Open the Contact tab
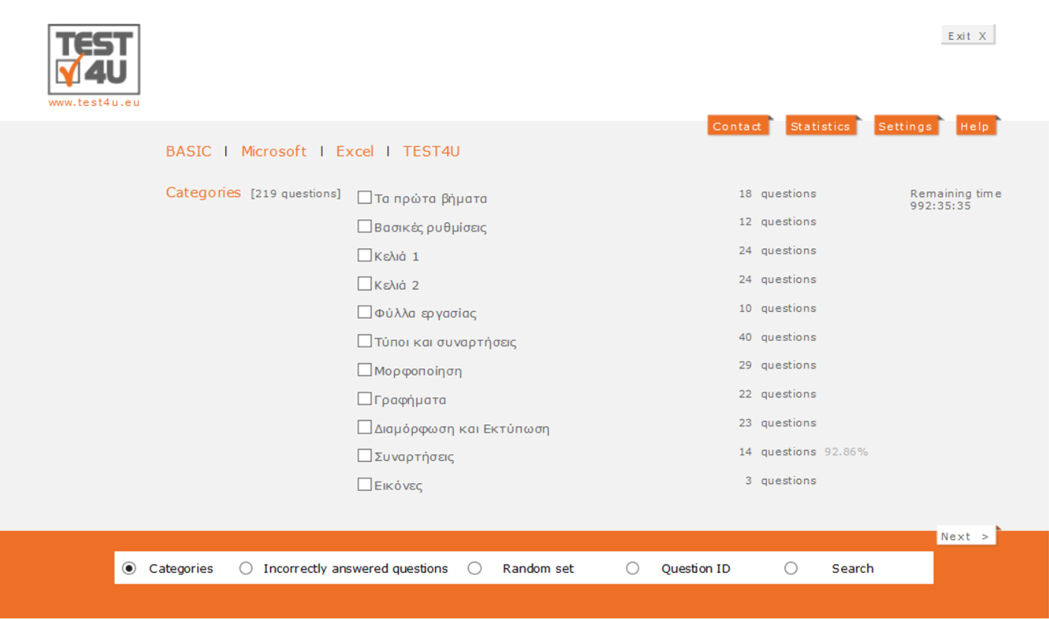Image resolution: width=1049 pixels, height=619 pixels. coord(738,126)
